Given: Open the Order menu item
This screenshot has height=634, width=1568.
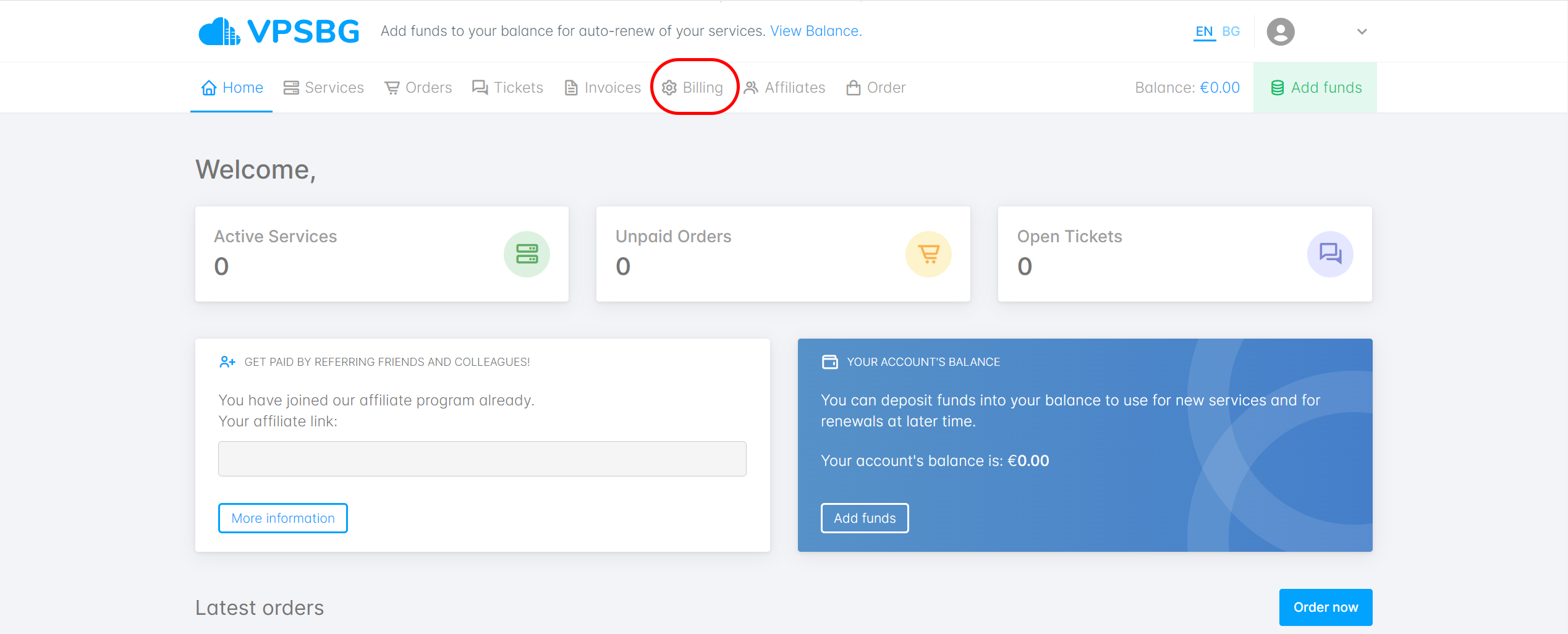Looking at the screenshot, I should [x=876, y=88].
